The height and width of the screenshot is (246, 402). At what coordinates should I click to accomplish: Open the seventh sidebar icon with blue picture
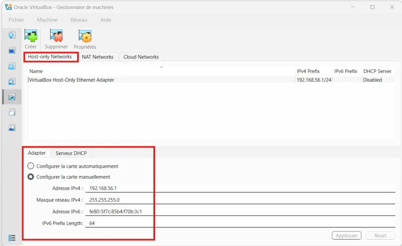[12, 127]
